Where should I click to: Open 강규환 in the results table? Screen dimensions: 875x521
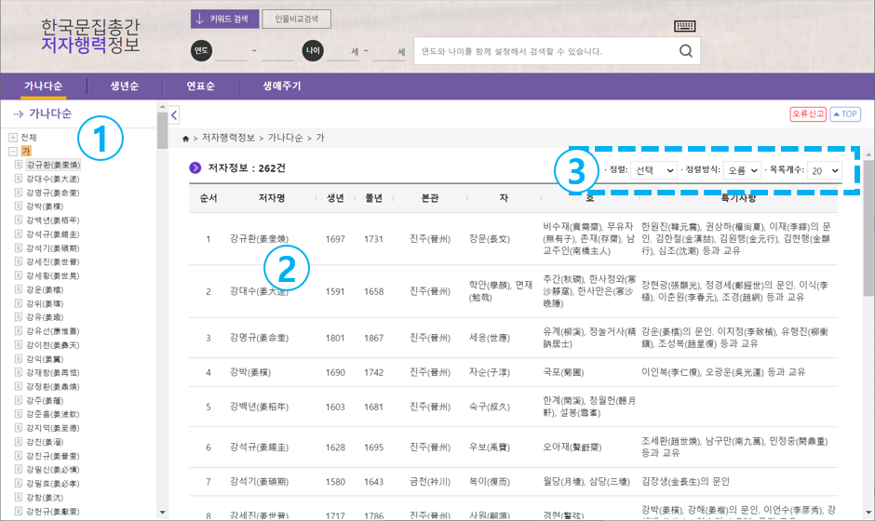259,239
